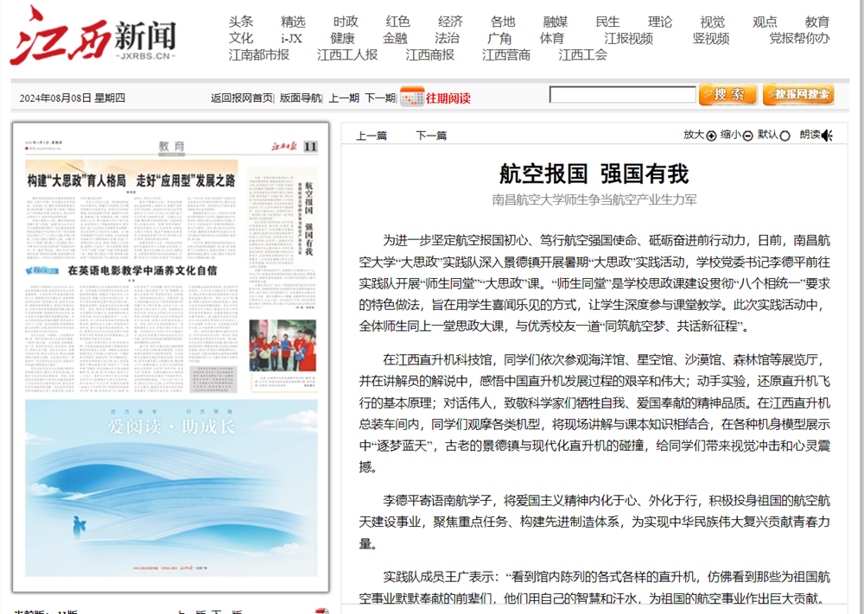Click the 放大 zoom-in plus icon
The image size is (864, 614).
pyautogui.click(x=711, y=136)
